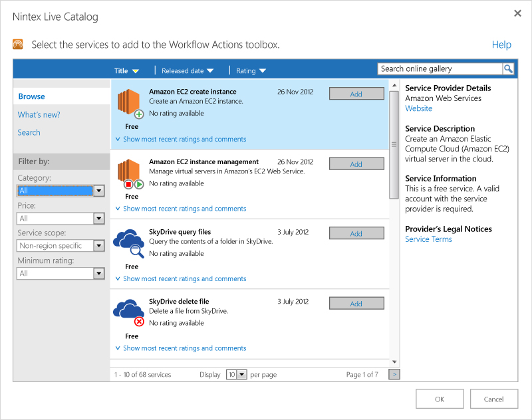532x420 pixels.
Task: Go to the next page arrow
Action: pyautogui.click(x=394, y=375)
